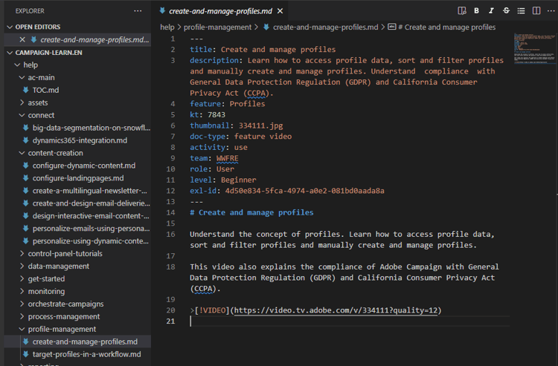Collapse the CAMPAIGN-LEARN.EN folder section
This screenshot has height=366, width=558.
click(9, 53)
